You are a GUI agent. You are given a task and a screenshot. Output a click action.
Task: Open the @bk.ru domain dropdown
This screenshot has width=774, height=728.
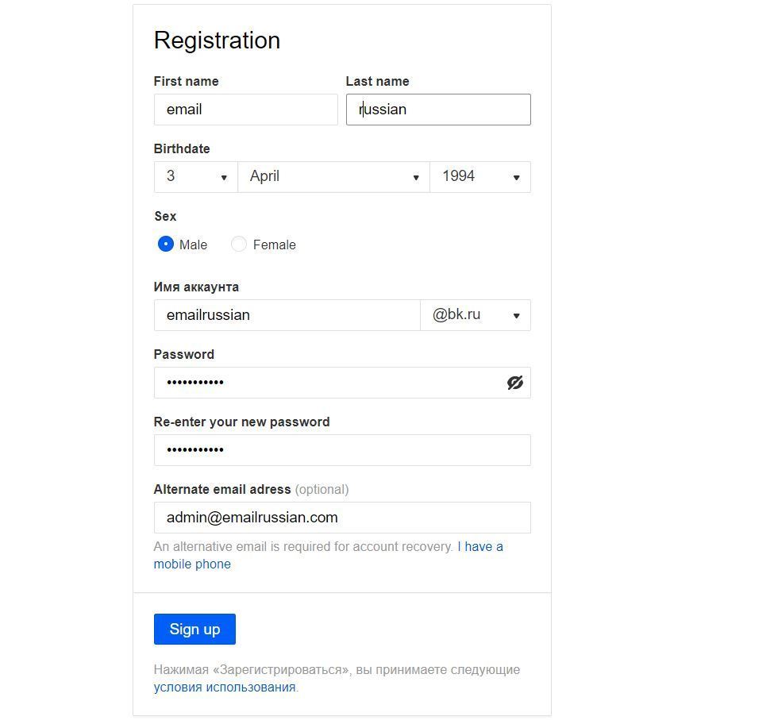[475, 315]
